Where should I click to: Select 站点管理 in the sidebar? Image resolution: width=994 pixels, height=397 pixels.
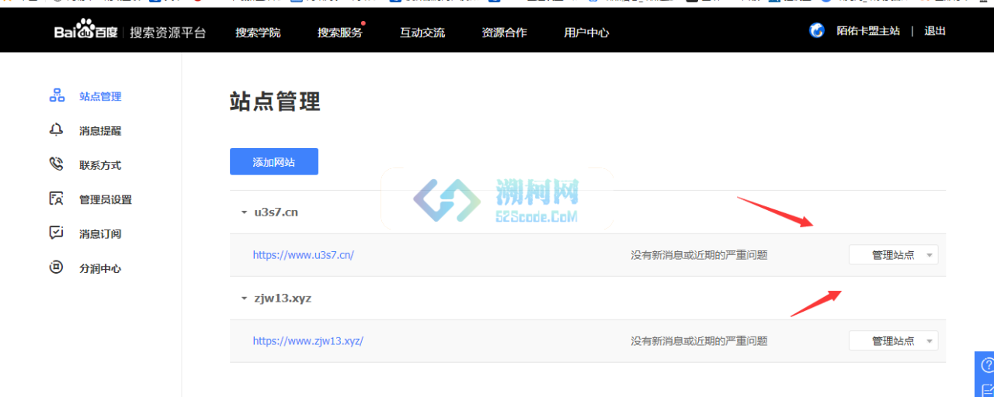(x=100, y=97)
